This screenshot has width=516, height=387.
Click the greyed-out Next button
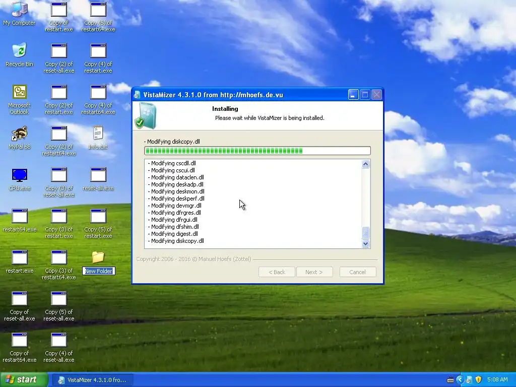(314, 272)
